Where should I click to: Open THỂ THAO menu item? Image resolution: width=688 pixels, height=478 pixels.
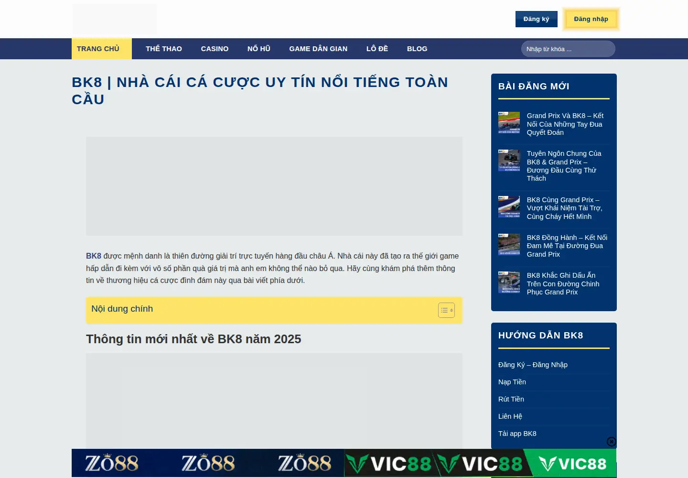tap(164, 49)
